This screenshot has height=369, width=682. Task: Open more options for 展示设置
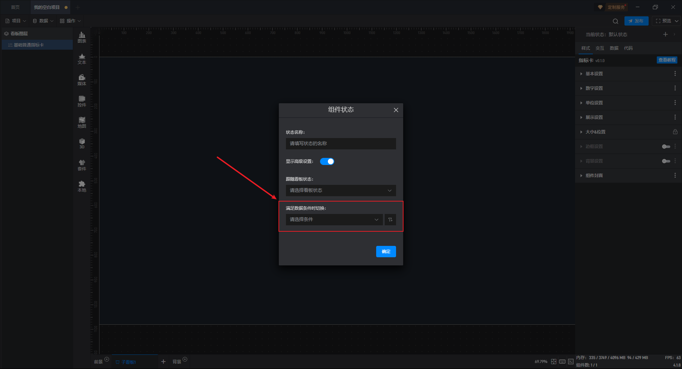pyautogui.click(x=675, y=117)
